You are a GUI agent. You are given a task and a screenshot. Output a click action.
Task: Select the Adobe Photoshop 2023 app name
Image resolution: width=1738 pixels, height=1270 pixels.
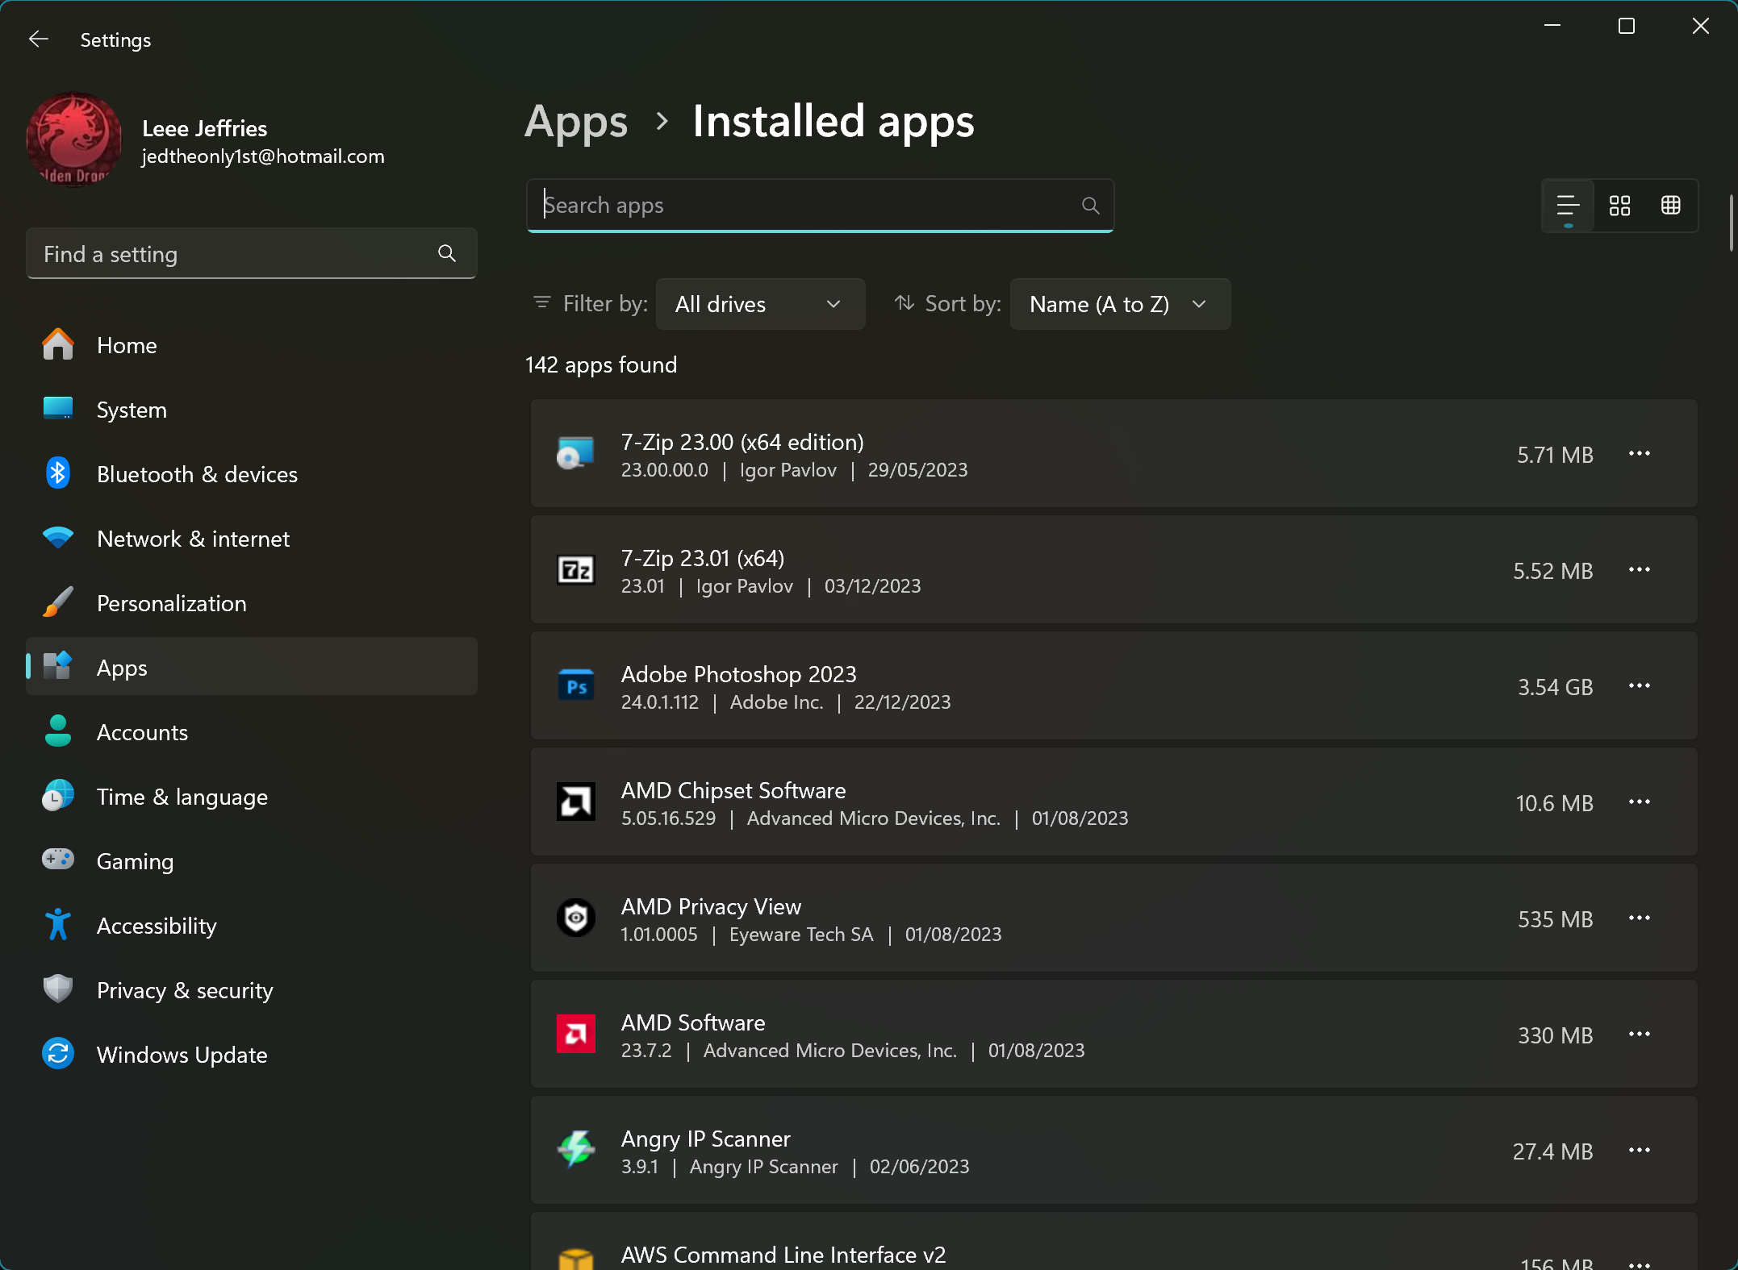coord(738,674)
